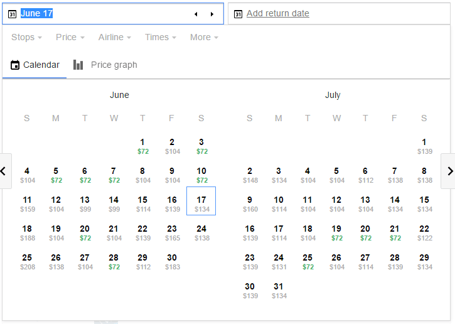Click the calendar icon beside Add return date
This screenshot has width=455, height=324.
tap(238, 14)
